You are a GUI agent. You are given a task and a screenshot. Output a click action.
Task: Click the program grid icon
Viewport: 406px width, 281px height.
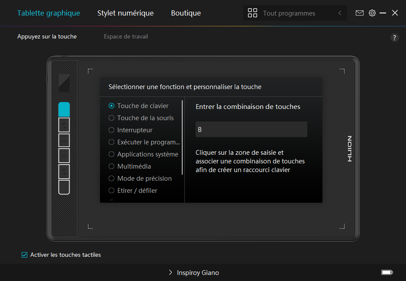pyautogui.click(x=252, y=13)
